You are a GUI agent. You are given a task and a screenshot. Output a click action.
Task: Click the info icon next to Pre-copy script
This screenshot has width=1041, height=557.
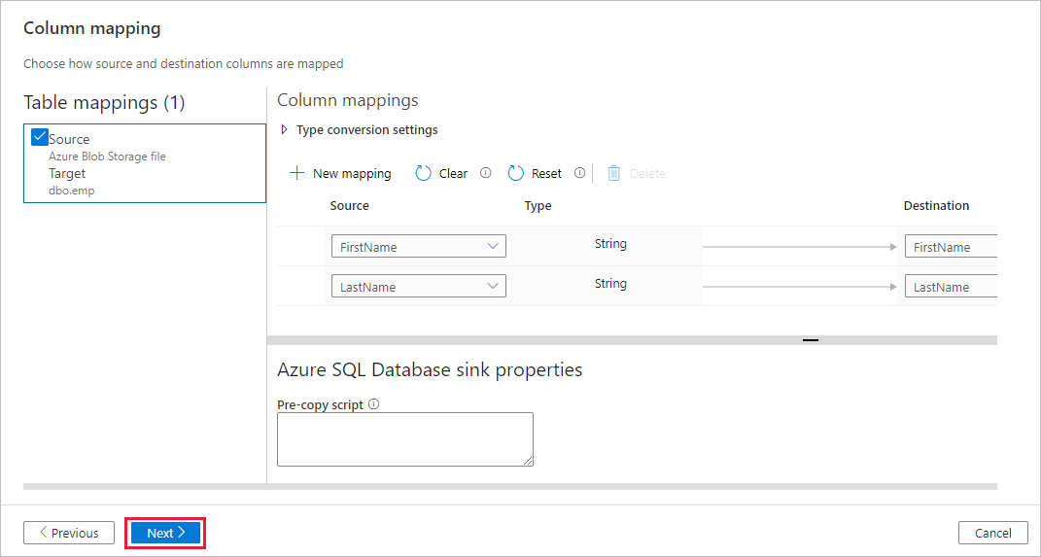pos(374,404)
